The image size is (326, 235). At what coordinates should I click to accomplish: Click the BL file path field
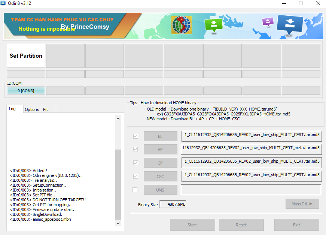[252, 136]
